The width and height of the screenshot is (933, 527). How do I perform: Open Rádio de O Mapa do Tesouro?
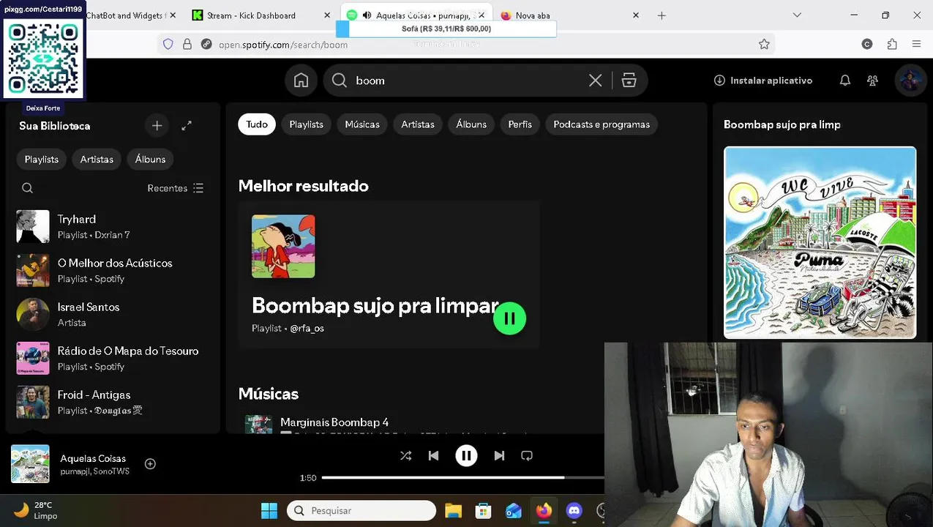click(x=111, y=359)
